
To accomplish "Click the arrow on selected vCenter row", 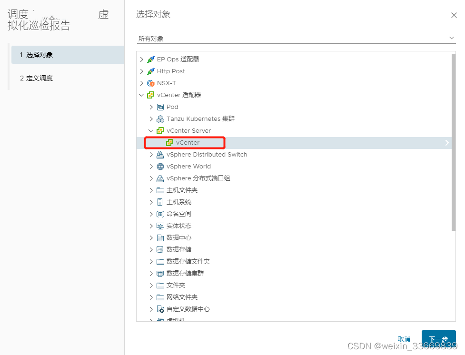I will pos(447,143).
